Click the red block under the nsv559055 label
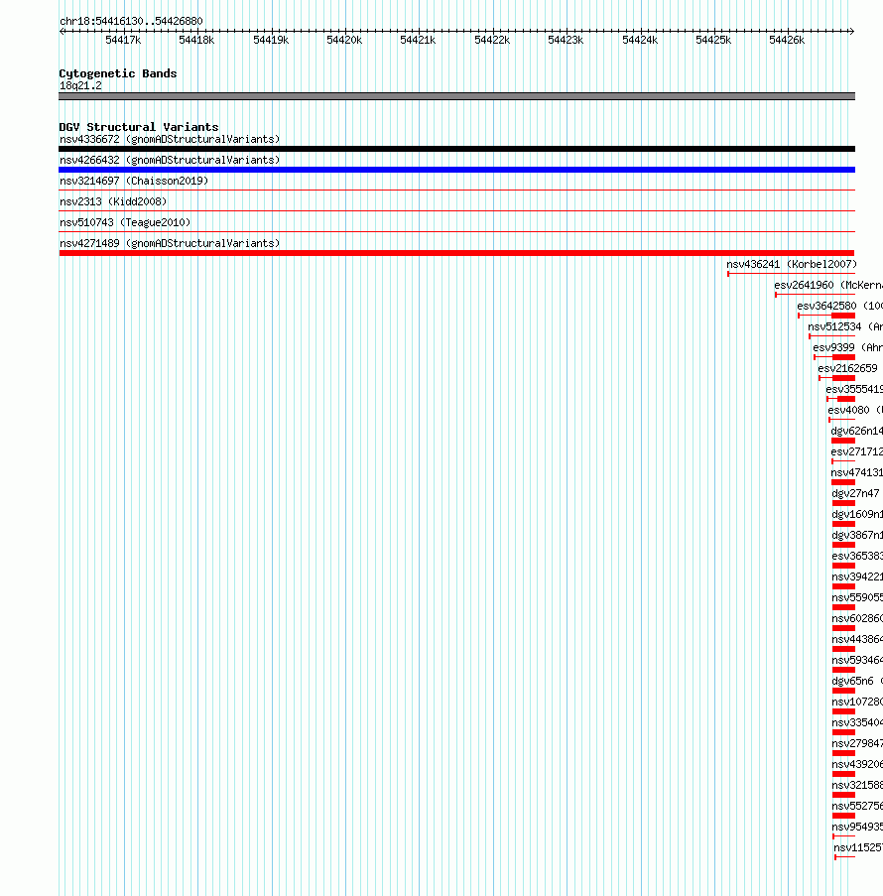Viewport: 883px width, 896px height. coord(843,607)
